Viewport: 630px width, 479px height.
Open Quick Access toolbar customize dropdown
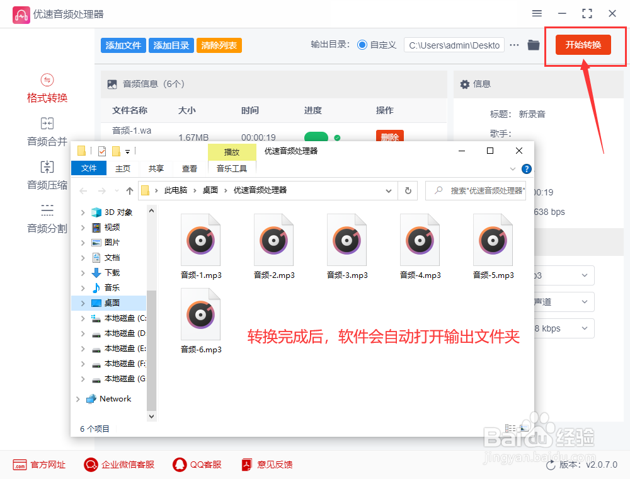tap(127, 151)
